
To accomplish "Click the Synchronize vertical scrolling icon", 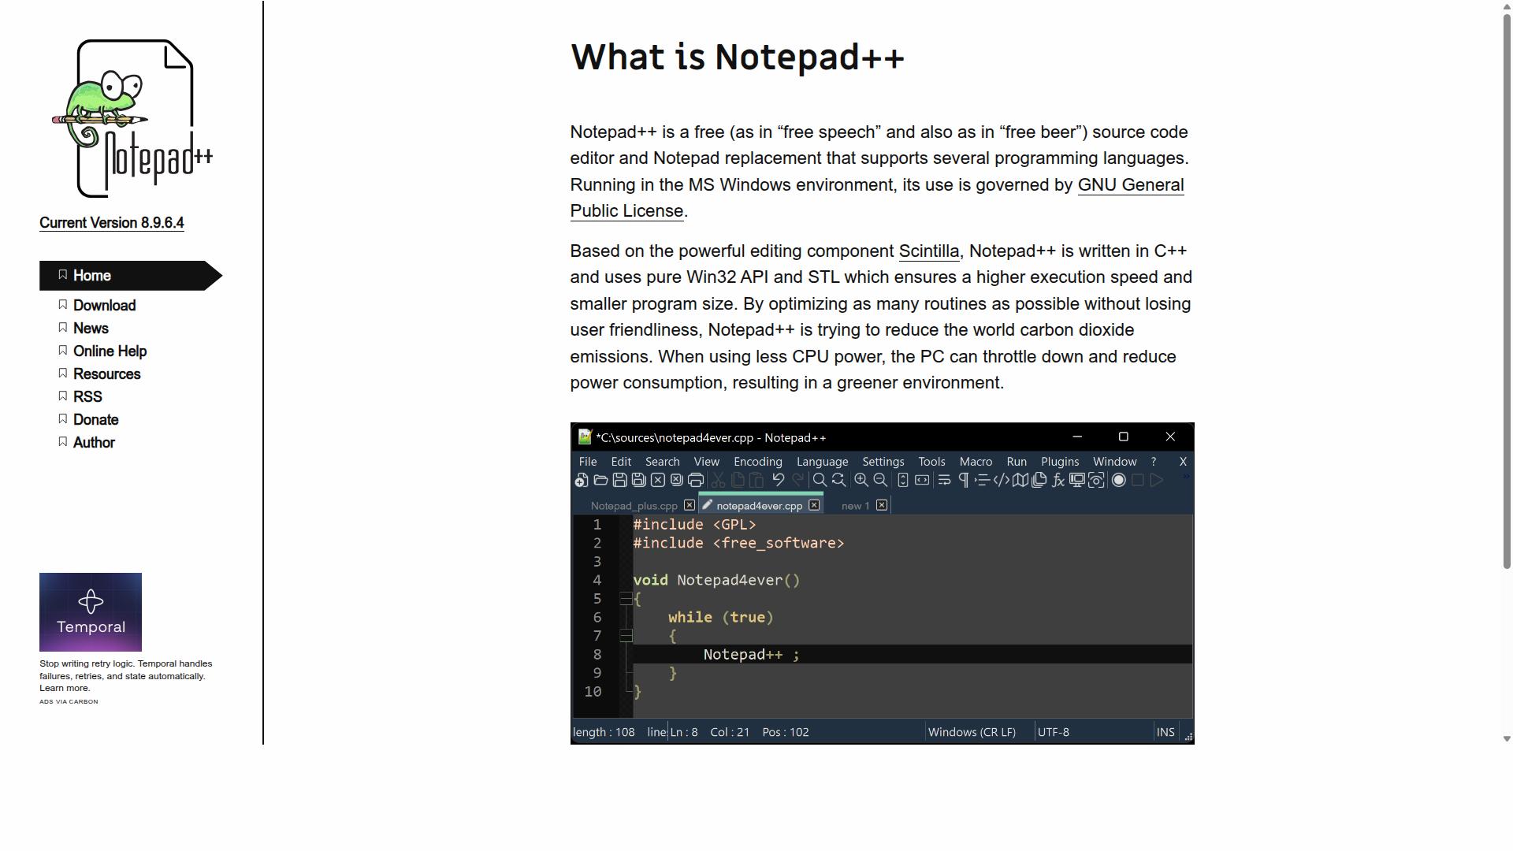I will tap(903, 480).
